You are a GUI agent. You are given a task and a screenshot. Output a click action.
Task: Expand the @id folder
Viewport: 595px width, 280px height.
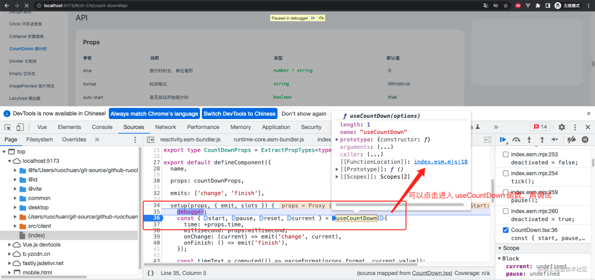[15, 180]
